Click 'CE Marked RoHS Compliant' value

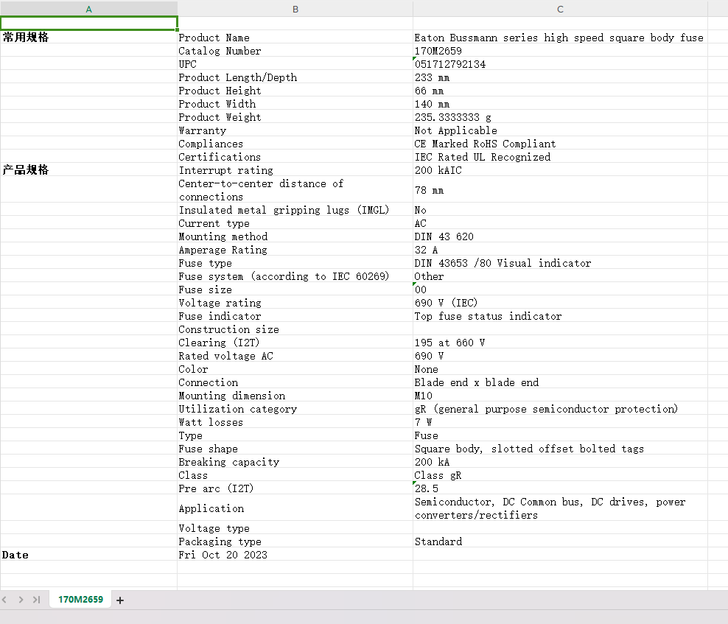[560, 144]
